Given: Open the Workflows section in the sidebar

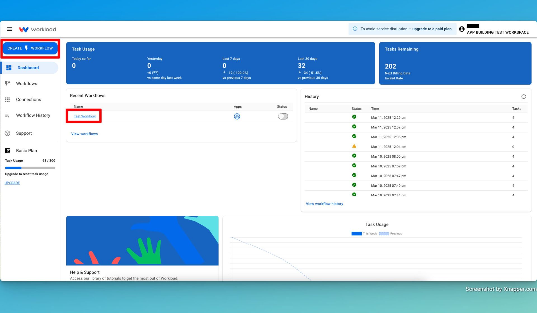Looking at the screenshot, I should (x=27, y=83).
